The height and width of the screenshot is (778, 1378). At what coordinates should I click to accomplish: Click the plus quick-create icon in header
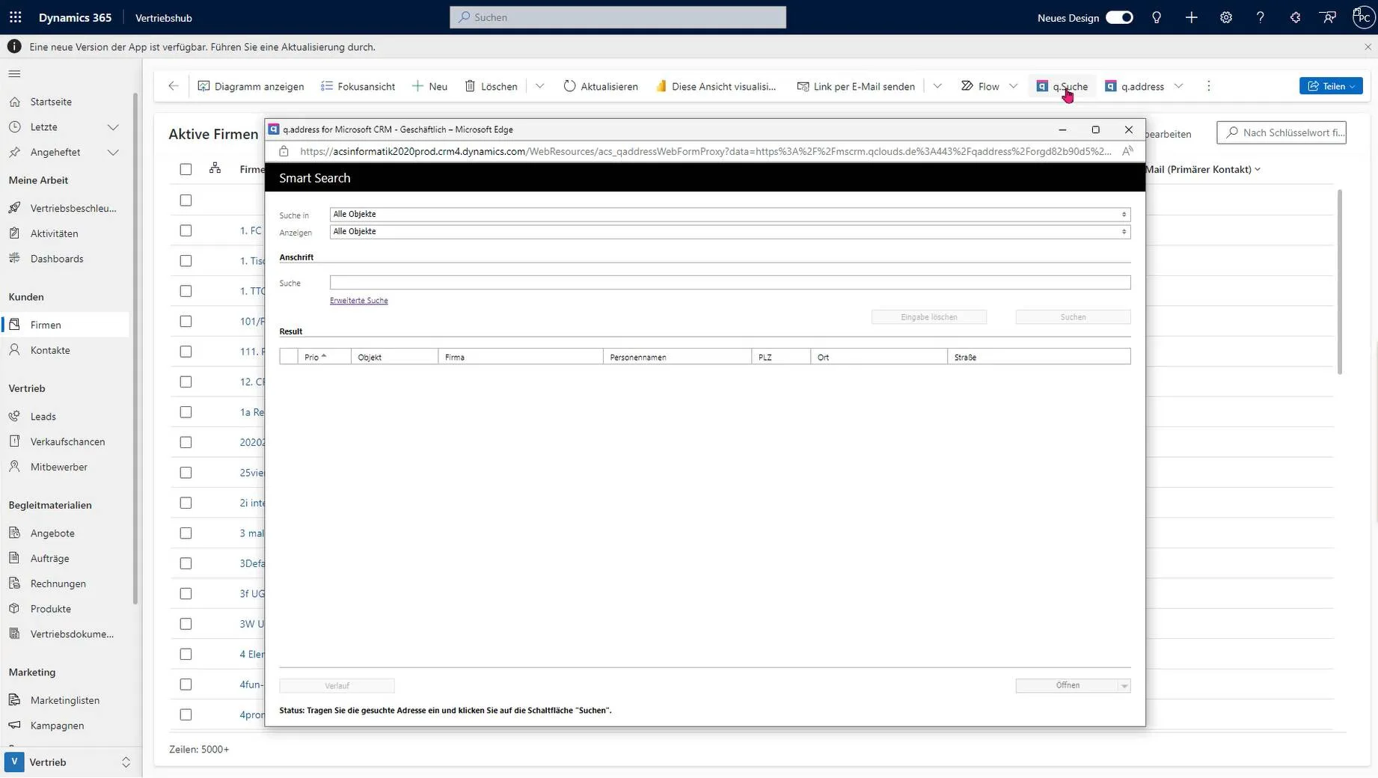point(1192,17)
